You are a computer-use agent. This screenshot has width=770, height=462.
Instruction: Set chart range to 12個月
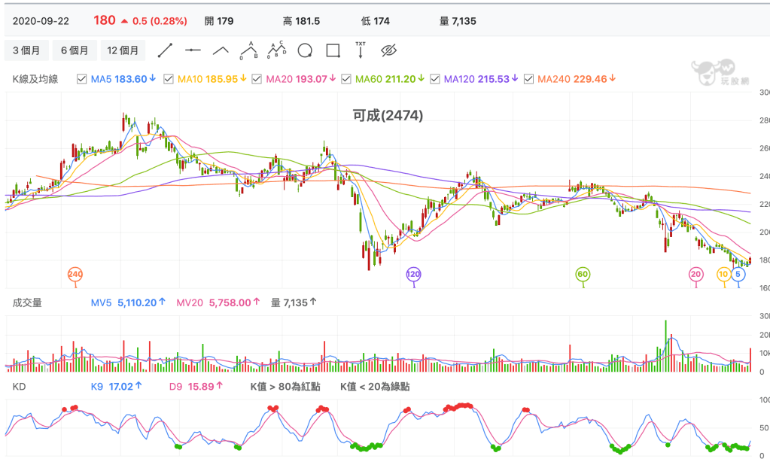(x=123, y=50)
